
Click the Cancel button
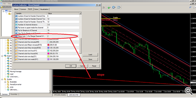click(x=82, y=66)
